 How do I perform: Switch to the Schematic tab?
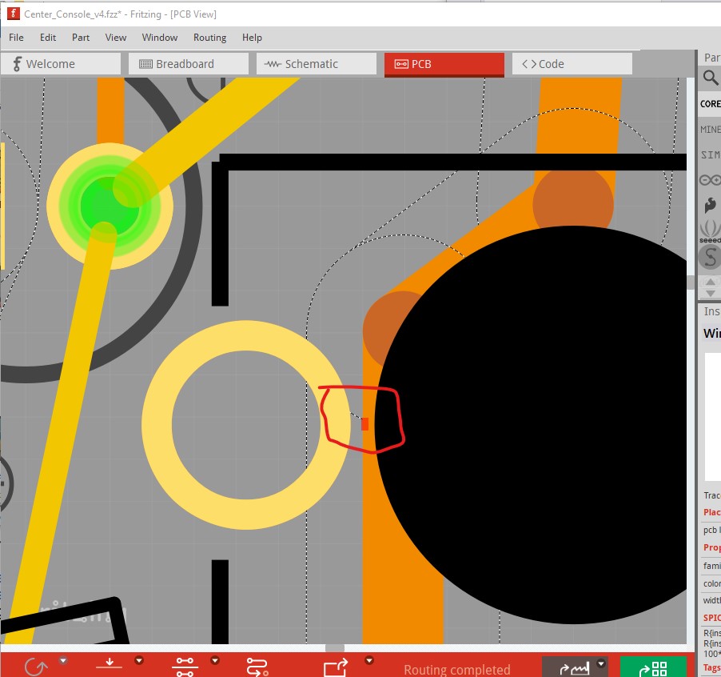coord(316,64)
